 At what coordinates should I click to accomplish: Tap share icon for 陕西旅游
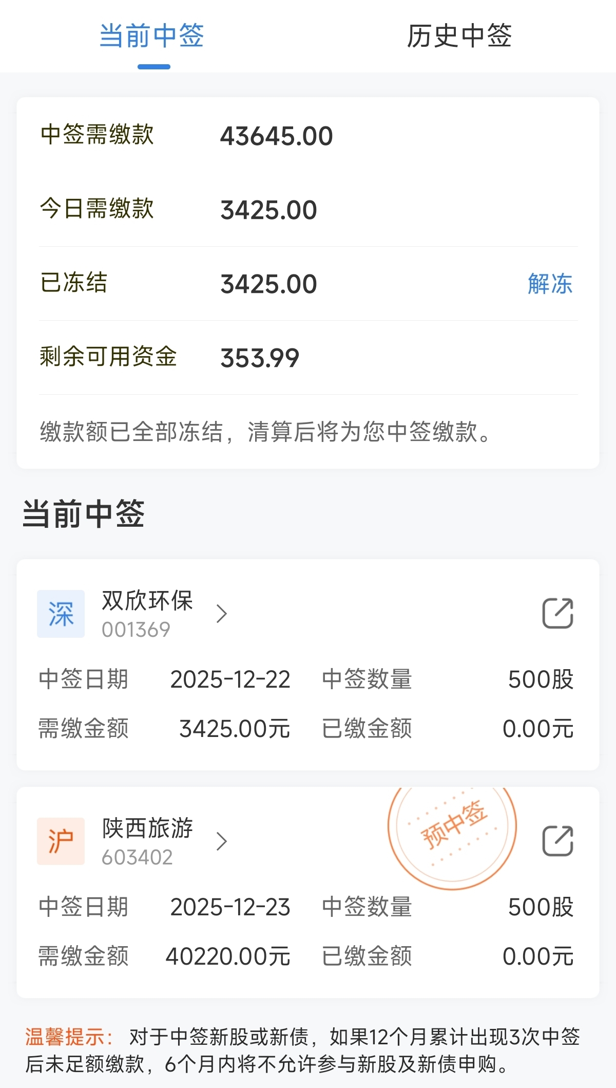coord(557,841)
